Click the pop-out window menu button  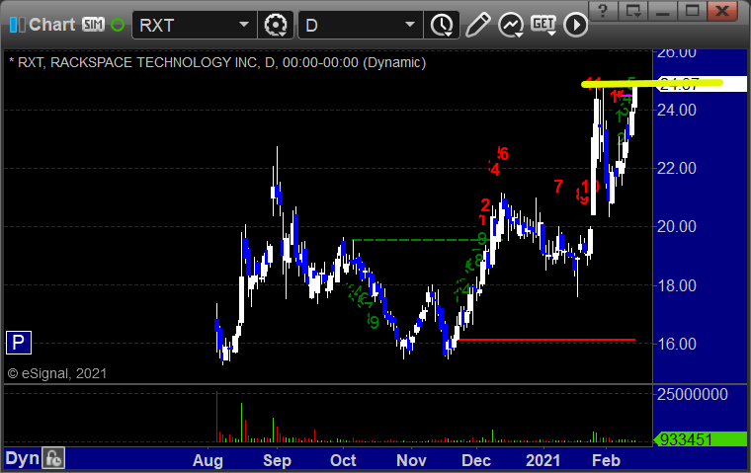[x=632, y=11]
